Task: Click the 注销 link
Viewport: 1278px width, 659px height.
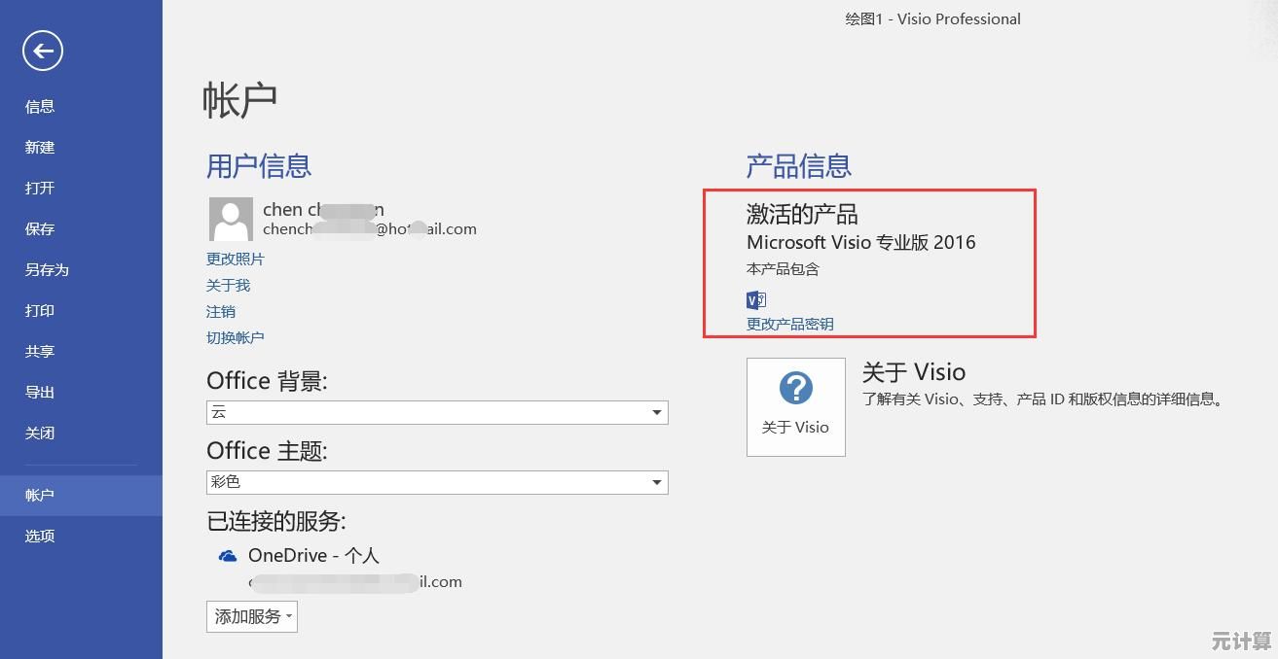Action: [221, 312]
